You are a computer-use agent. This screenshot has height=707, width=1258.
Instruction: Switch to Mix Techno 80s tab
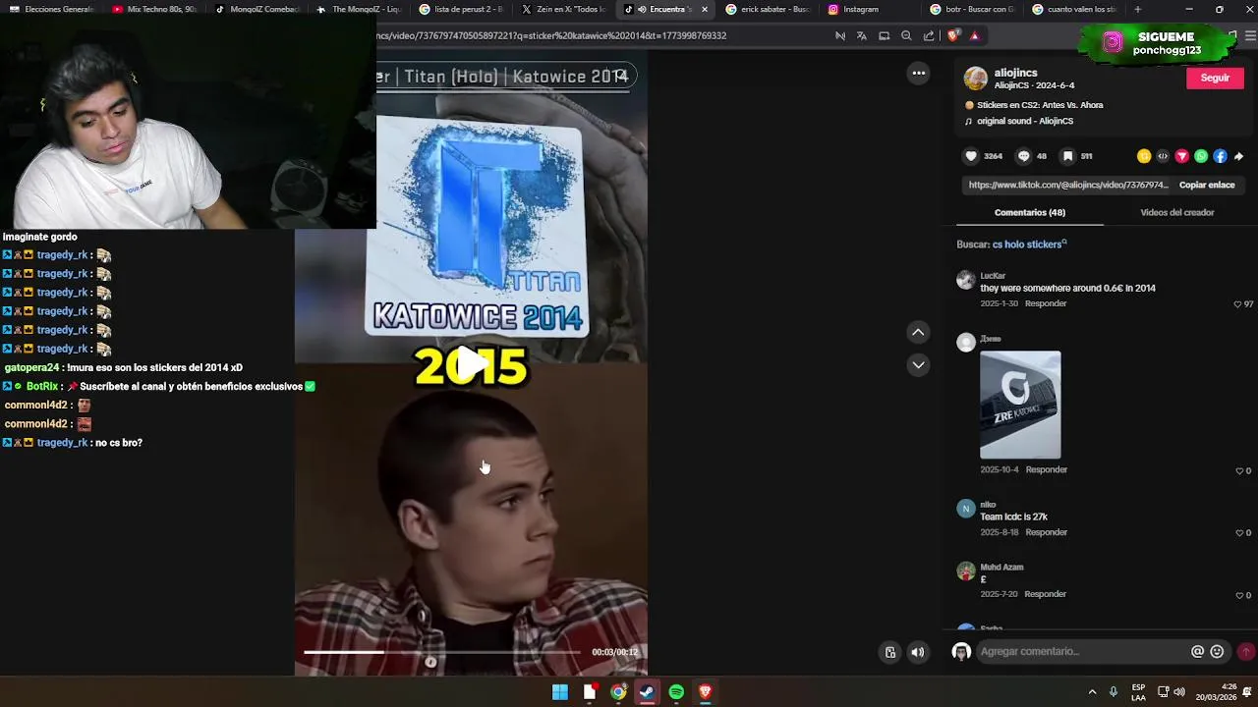click(x=154, y=9)
